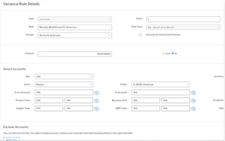
Task: Click the From Account text field
Action: point(64,92)
